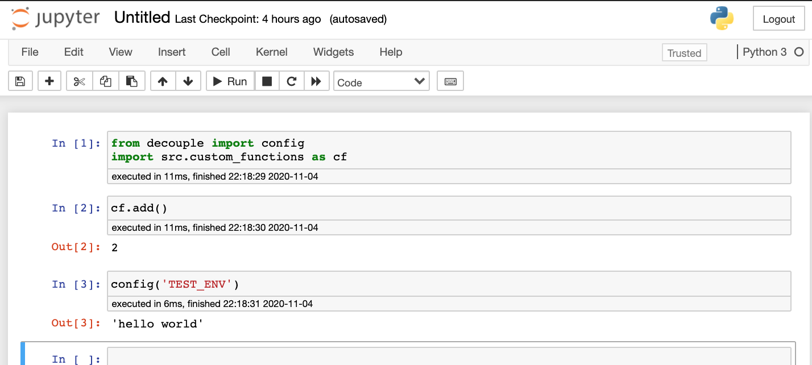The height and width of the screenshot is (365, 812).
Task: Interrupt the kernel with stop icon
Action: pyautogui.click(x=267, y=81)
